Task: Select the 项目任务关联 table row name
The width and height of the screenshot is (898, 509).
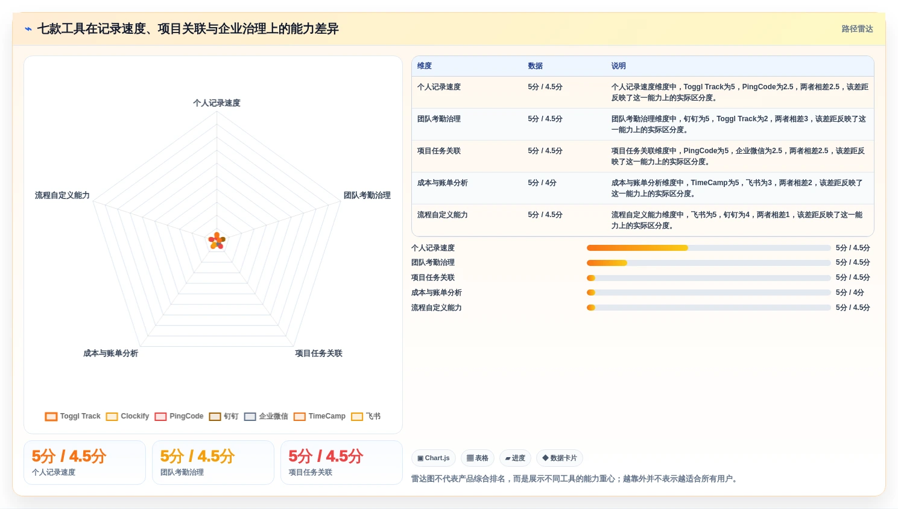Action: [x=439, y=151]
